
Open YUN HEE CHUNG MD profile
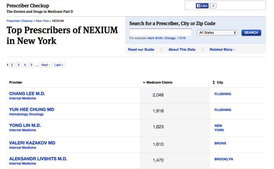[31, 109]
